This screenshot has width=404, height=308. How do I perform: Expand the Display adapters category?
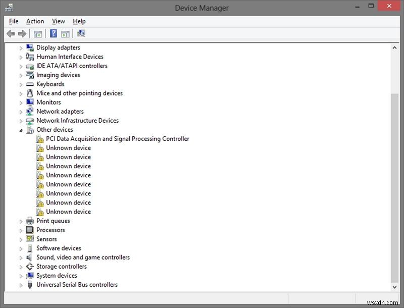coord(20,47)
